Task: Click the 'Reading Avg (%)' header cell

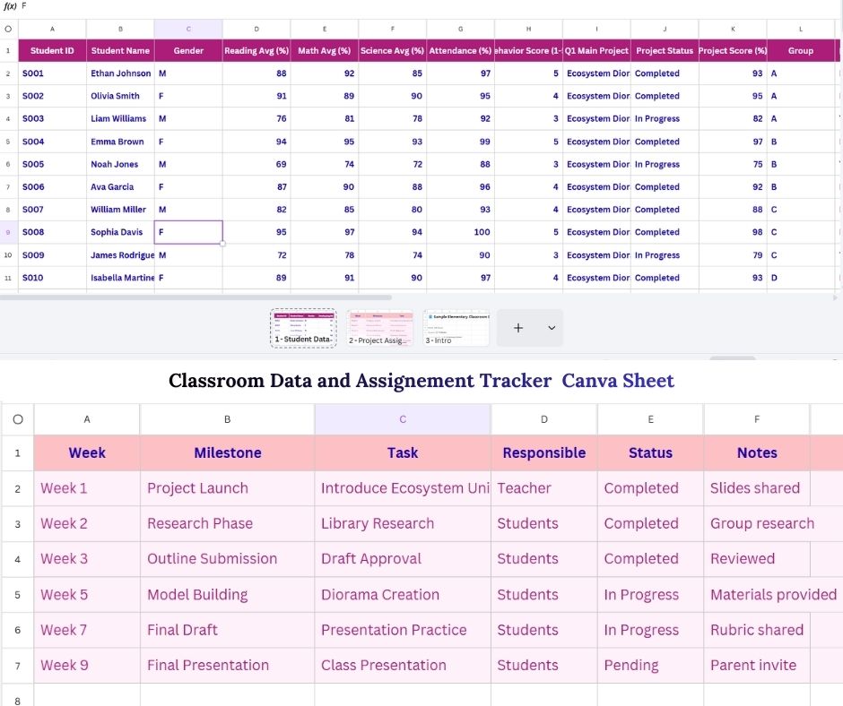Action: pyautogui.click(x=256, y=50)
